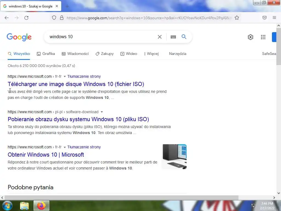Click the Google logo

click(19, 37)
